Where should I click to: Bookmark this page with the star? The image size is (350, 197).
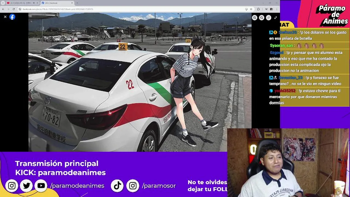click(x=251, y=9)
